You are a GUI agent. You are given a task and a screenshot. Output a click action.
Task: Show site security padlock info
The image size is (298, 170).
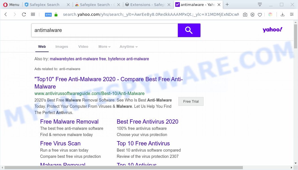click(56, 15)
